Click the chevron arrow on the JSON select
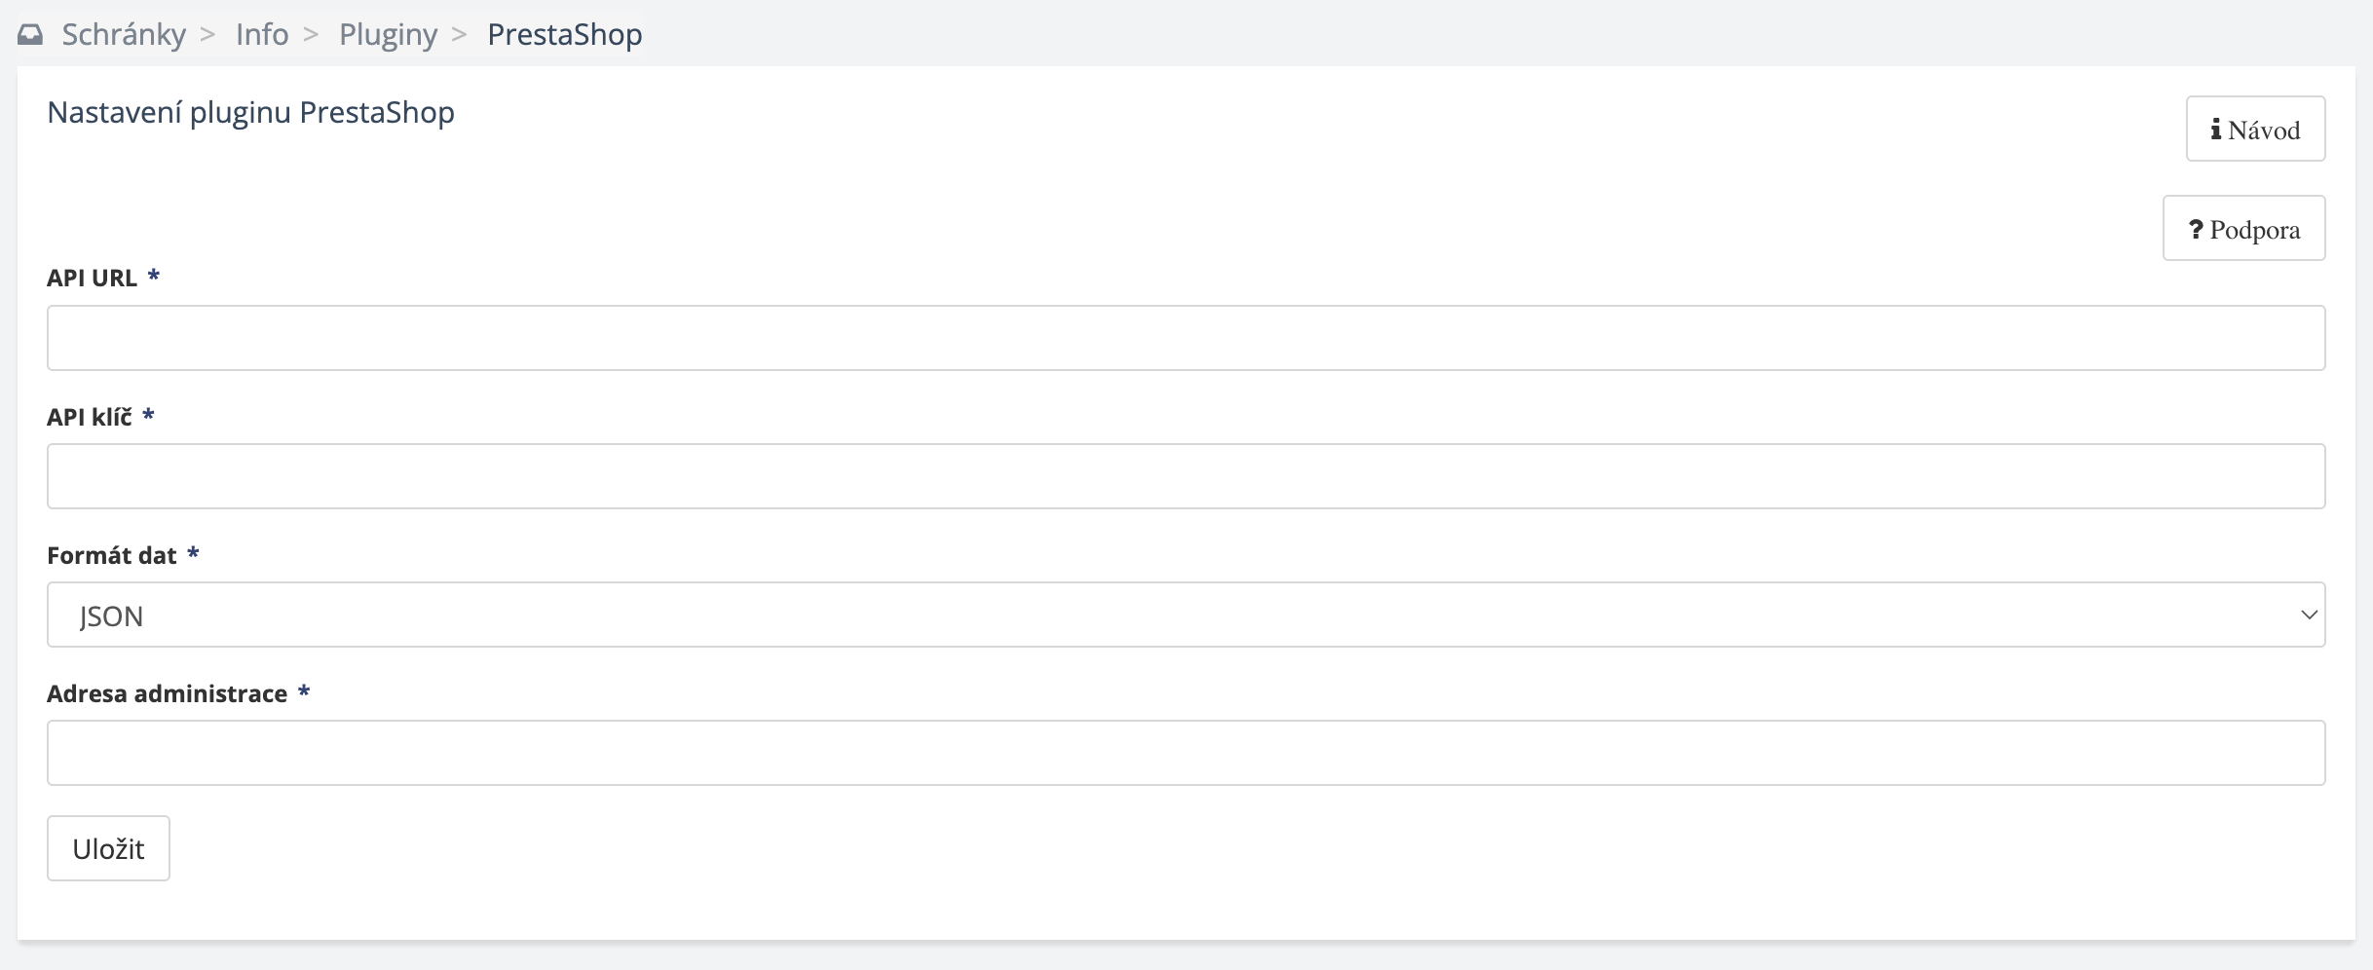The width and height of the screenshot is (2373, 970). [2309, 615]
